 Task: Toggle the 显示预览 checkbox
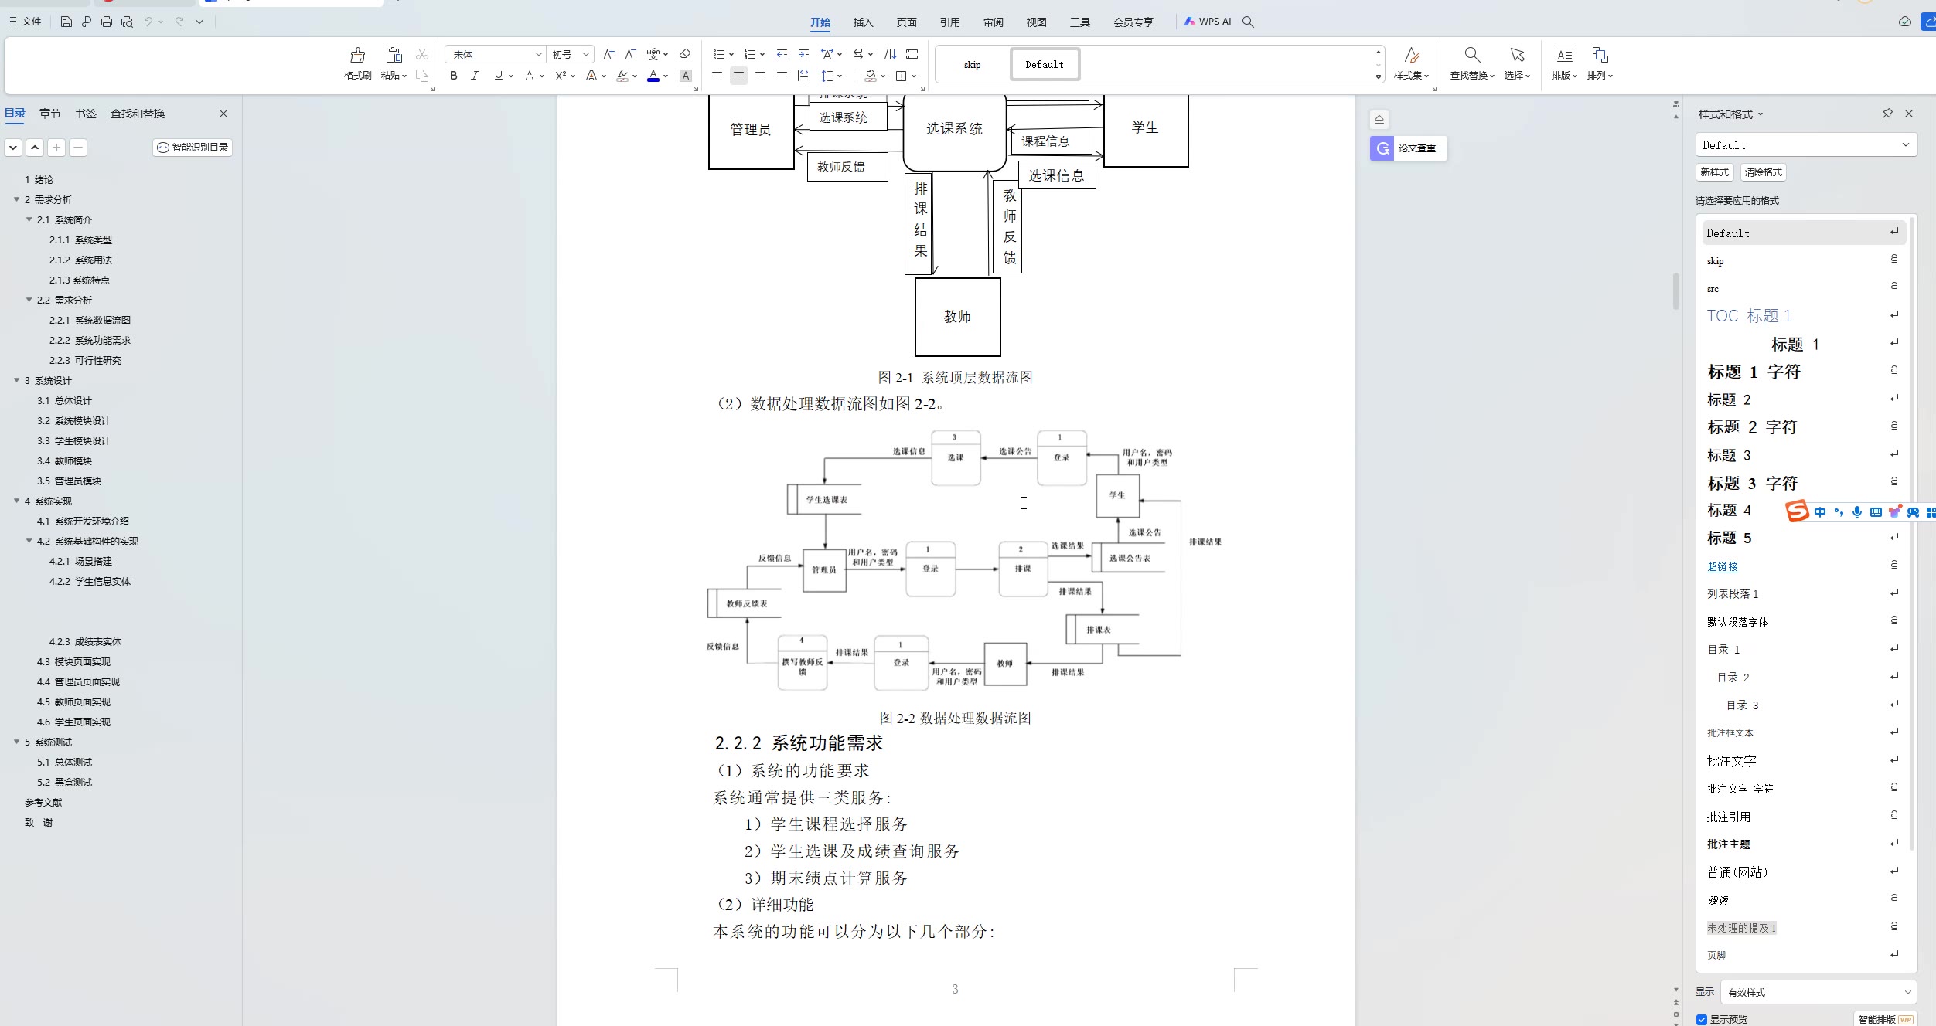click(x=1701, y=1019)
